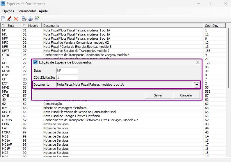Image resolution: width=231 pixels, height=162 pixels.
Task: Select the FAT Notas de Servicos row
Action: coord(113,128)
